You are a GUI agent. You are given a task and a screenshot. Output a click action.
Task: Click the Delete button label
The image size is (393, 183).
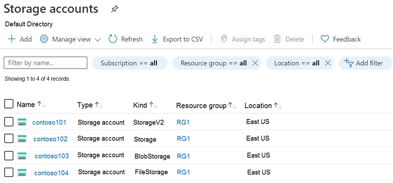tap(295, 39)
